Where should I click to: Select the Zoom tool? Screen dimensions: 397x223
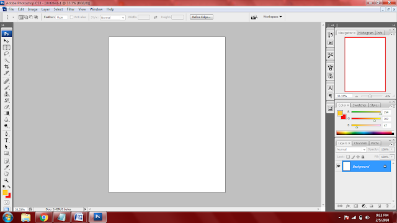(6, 180)
